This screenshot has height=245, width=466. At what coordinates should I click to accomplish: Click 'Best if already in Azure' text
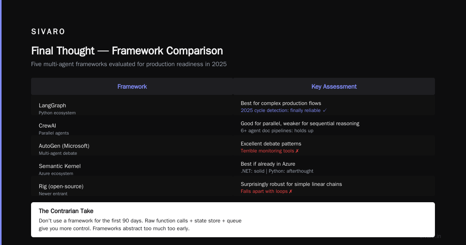pos(268,164)
